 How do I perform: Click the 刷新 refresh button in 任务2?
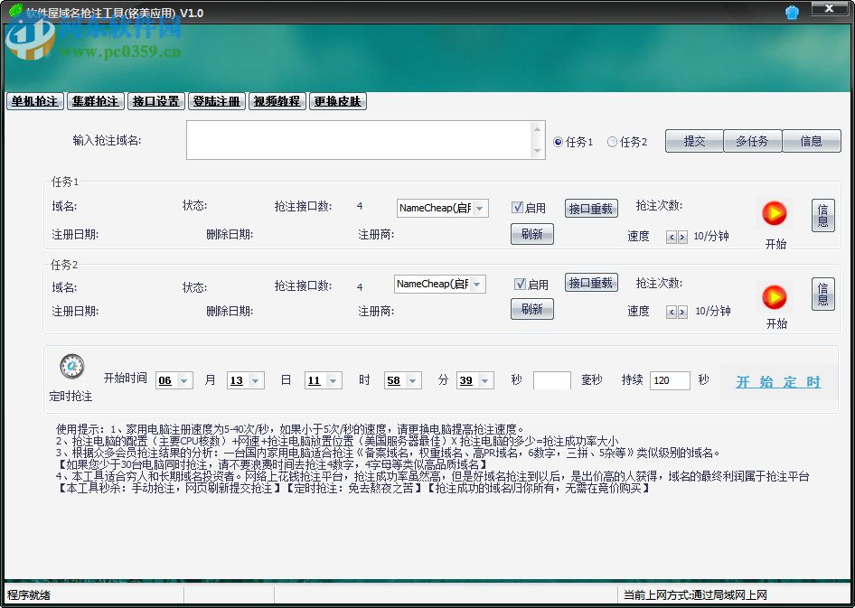(x=532, y=310)
